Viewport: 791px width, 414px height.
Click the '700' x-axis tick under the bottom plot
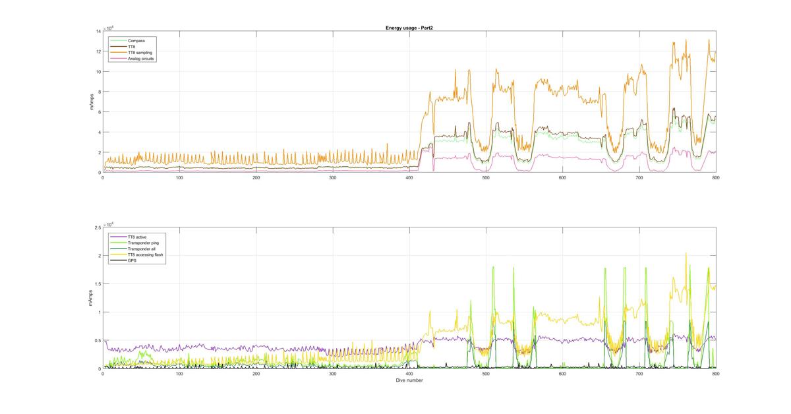[x=639, y=374]
